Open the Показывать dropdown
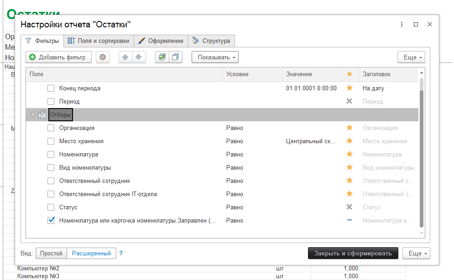 (x=215, y=57)
